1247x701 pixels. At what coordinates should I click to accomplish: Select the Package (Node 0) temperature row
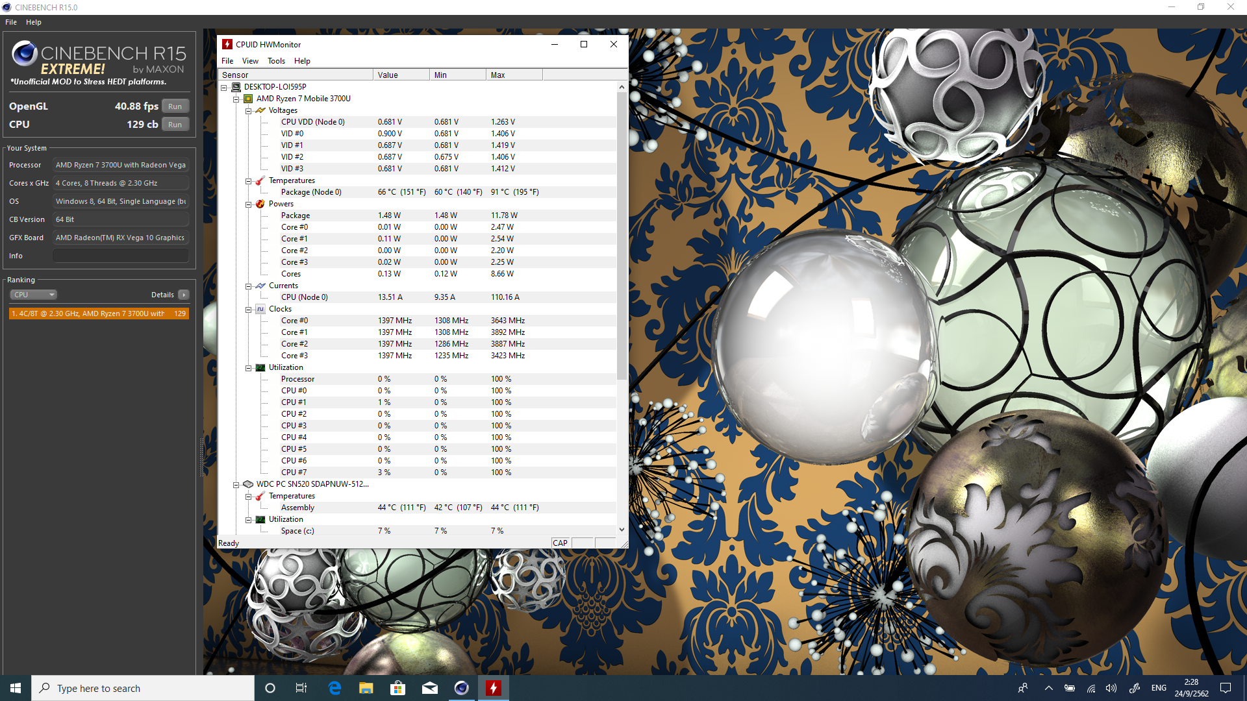(x=417, y=192)
